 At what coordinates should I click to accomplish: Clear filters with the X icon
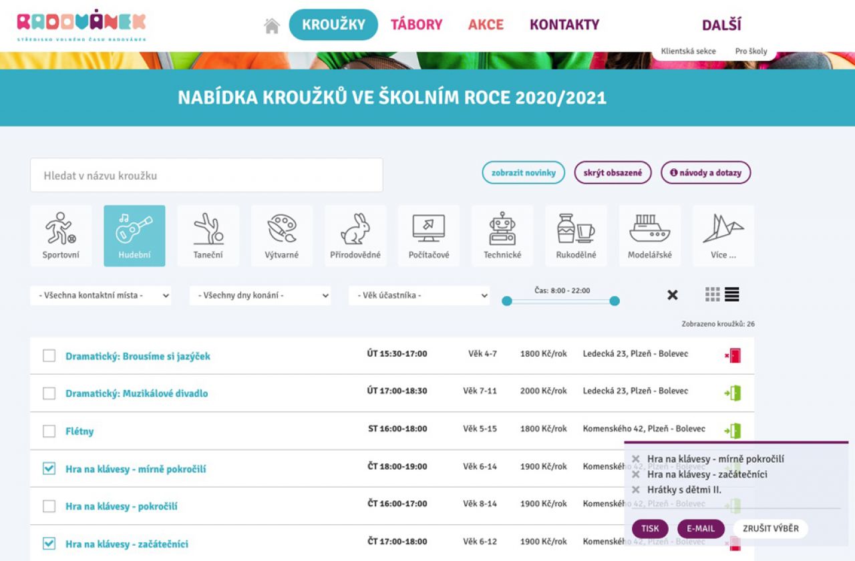point(673,295)
